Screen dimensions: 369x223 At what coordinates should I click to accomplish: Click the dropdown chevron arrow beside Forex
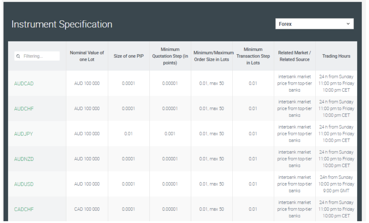[348, 24]
